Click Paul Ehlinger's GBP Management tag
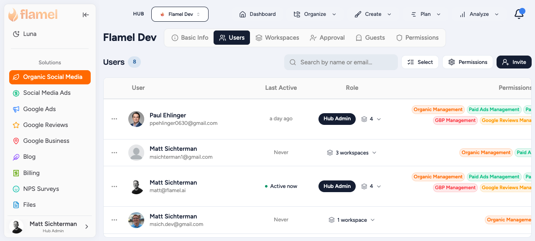The height and width of the screenshot is (241, 535). (455, 121)
